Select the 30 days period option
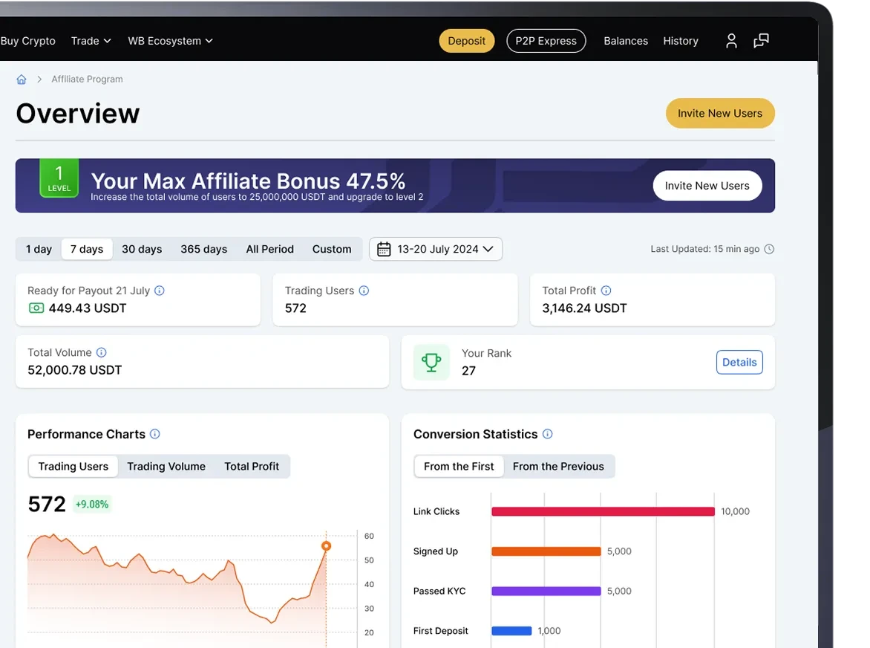Screen dimensions: 870x648 click(x=142, y=249)
